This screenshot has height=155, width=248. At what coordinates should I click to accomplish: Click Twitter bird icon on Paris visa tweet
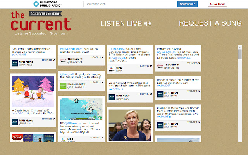[54, 60]
